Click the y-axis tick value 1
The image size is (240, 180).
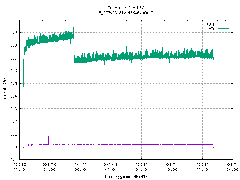click(x=16, y=20)
